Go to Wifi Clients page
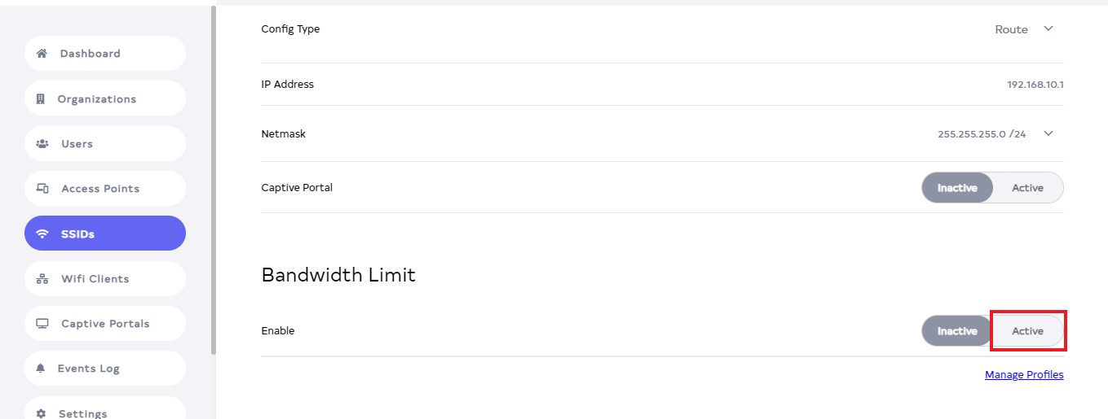Viewport: 1108px width, 419px height. pyautogui.click(x=95, y=279)
